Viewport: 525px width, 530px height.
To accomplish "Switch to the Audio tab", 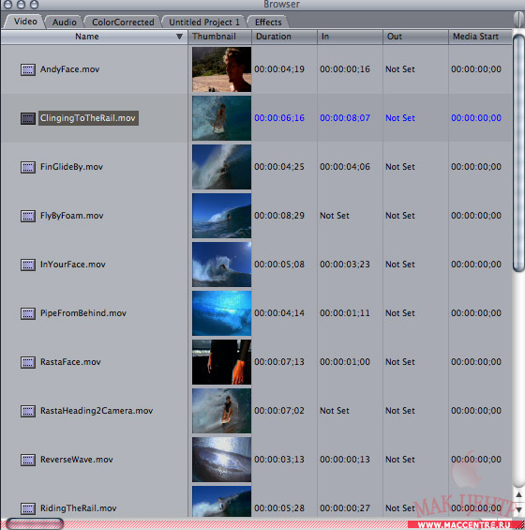I will [64, 22].
